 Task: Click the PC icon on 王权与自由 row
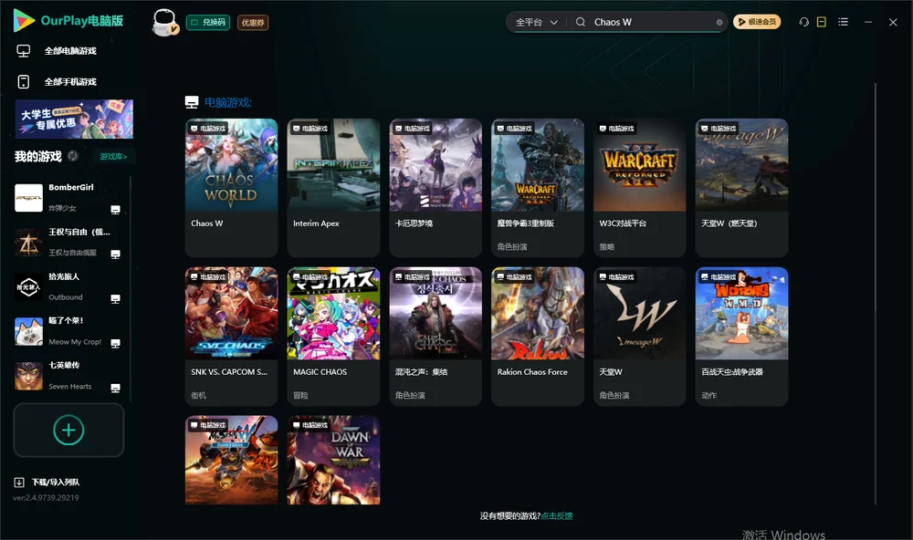tap(115, 254)
